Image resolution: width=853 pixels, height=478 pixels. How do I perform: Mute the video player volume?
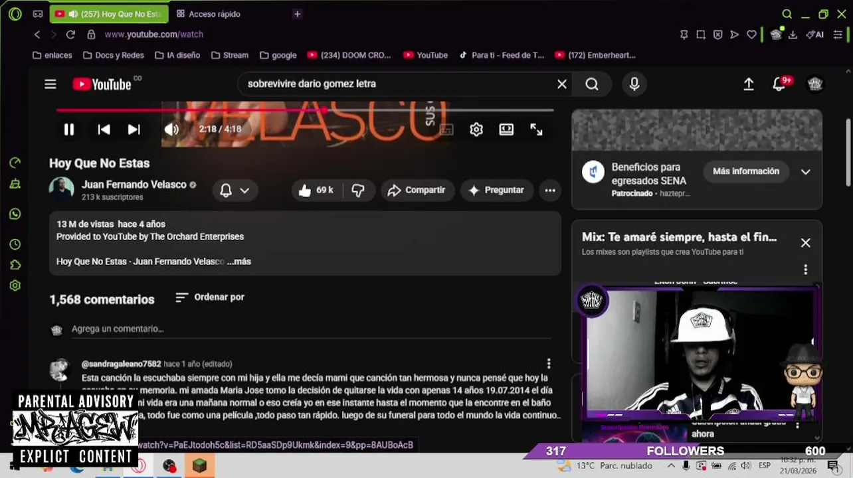tap(171, 129)
